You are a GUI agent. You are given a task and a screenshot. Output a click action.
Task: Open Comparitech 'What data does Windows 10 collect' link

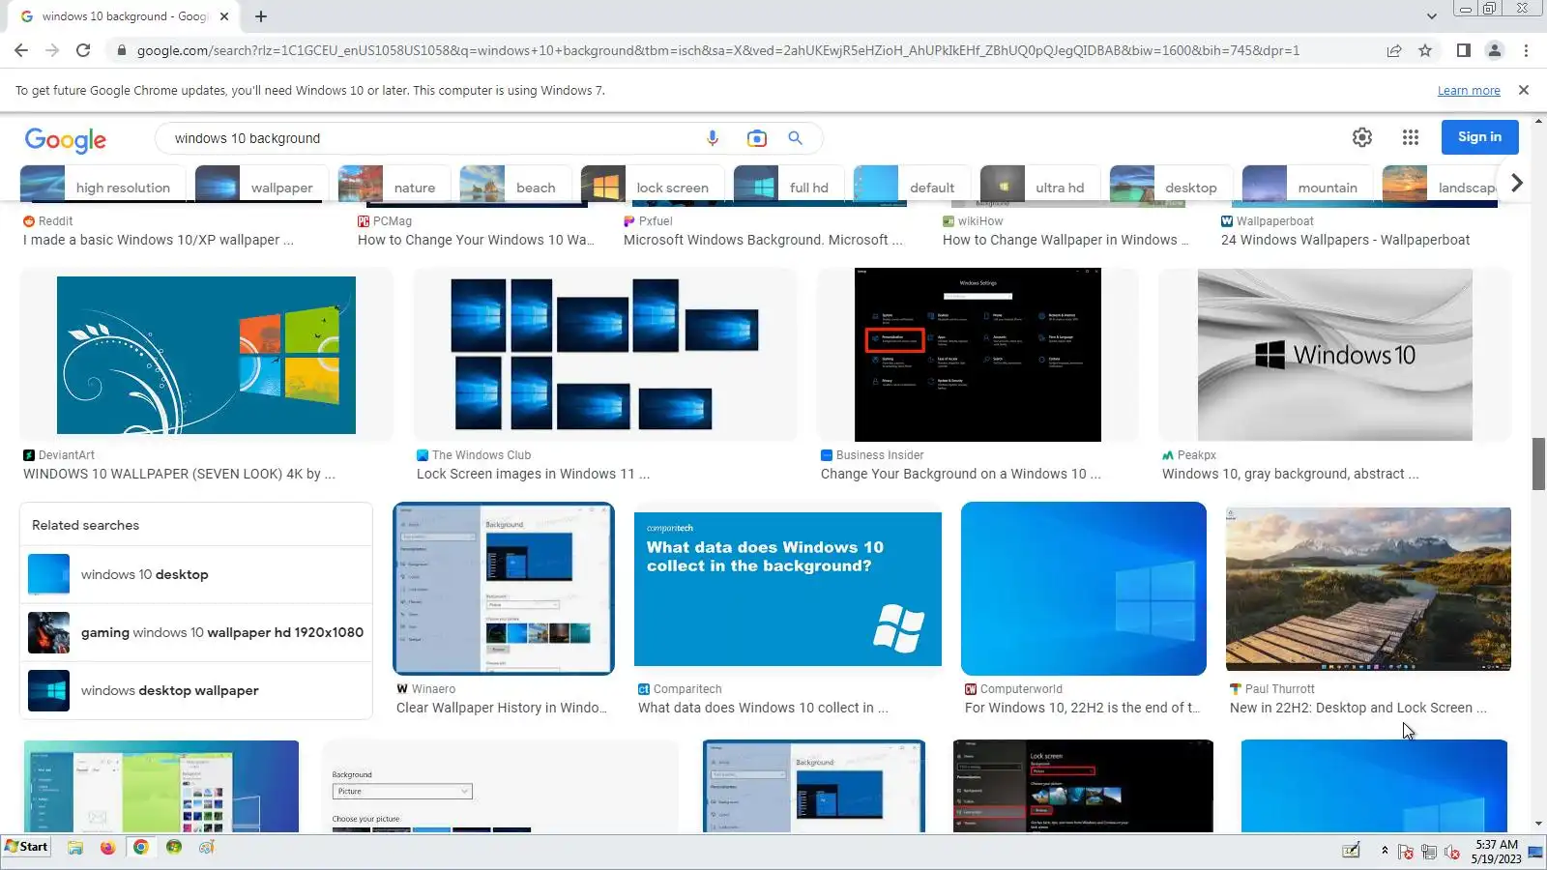763,708
